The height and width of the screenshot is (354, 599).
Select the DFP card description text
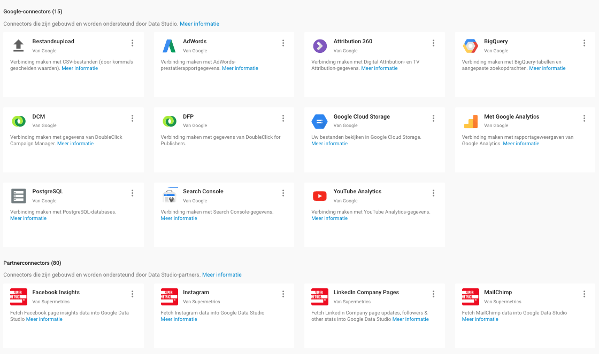tap(220, 140)
